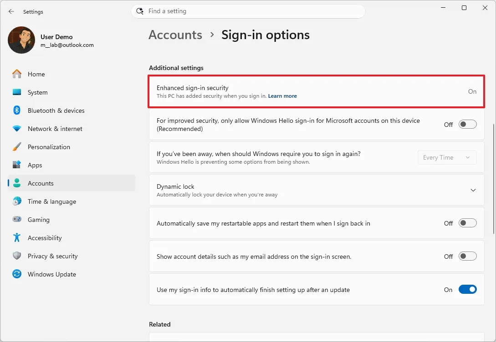Maximize the Settings window
The height and width of the screenshot is (342, 496).
pos(464,8)
